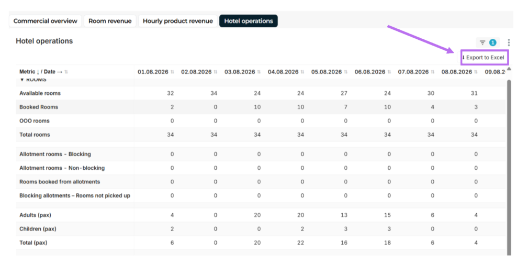The image size is (517, 263).
Task: Click Available rooms value 27 for 05.08.2026
Action: (344, 93)
